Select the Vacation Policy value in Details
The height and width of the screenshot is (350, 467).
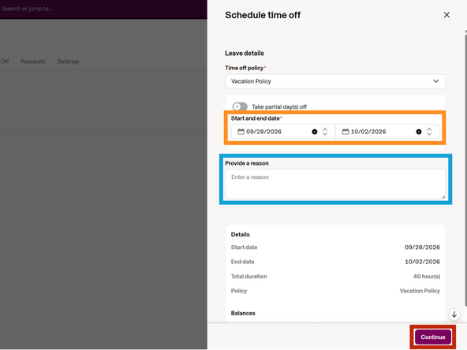coord(420,291)
